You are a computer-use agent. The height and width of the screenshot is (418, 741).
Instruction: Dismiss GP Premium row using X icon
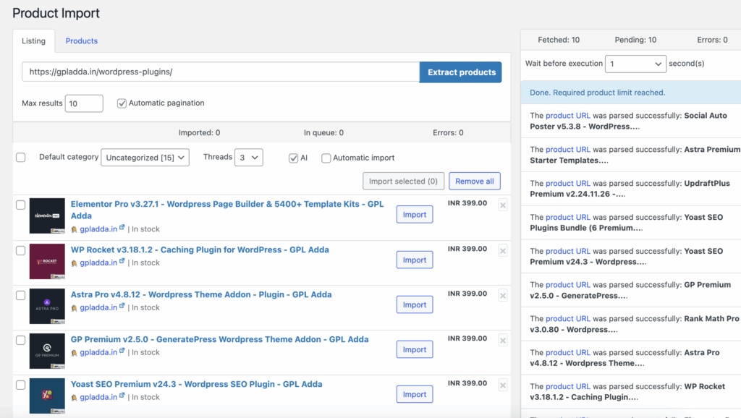(503, 341)
